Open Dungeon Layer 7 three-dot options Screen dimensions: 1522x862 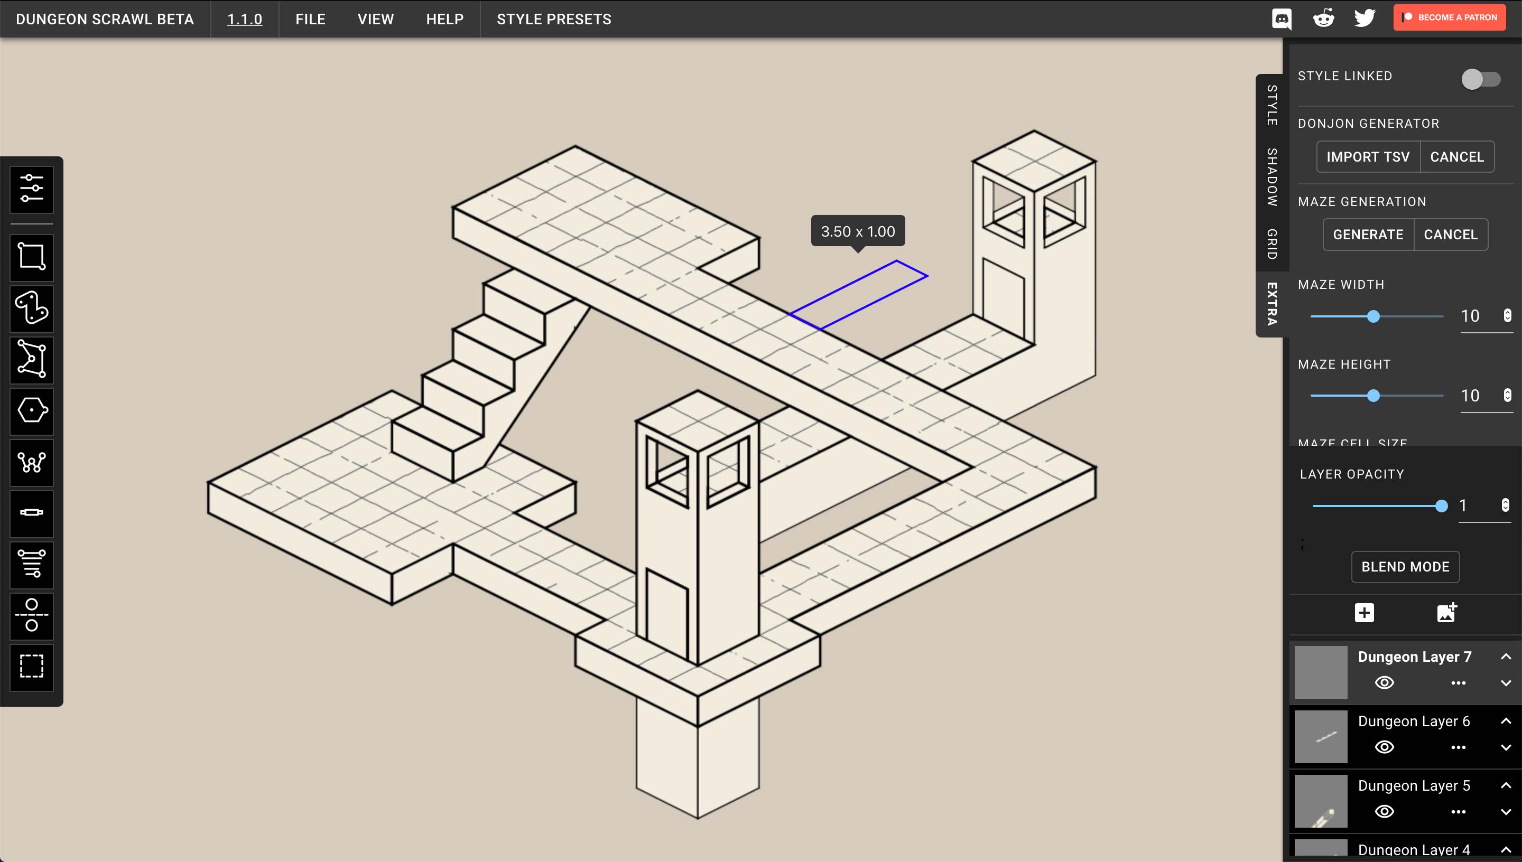tap(1458, 683)
